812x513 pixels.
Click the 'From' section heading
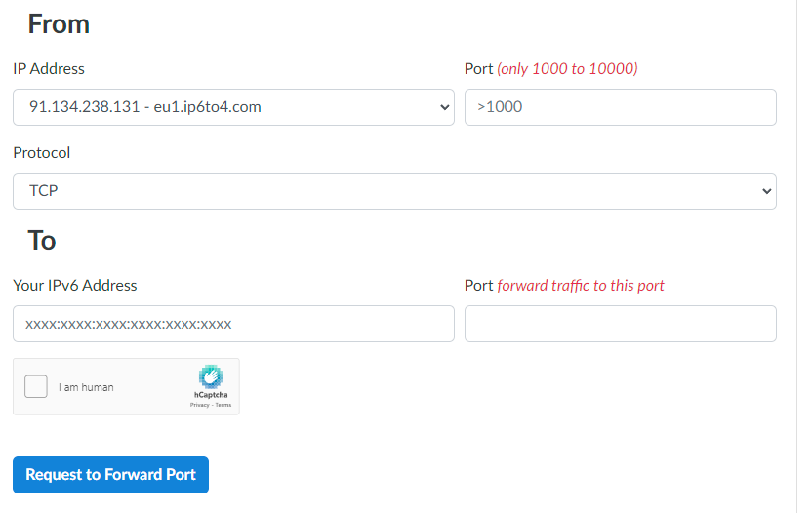(x=59, y=24)
